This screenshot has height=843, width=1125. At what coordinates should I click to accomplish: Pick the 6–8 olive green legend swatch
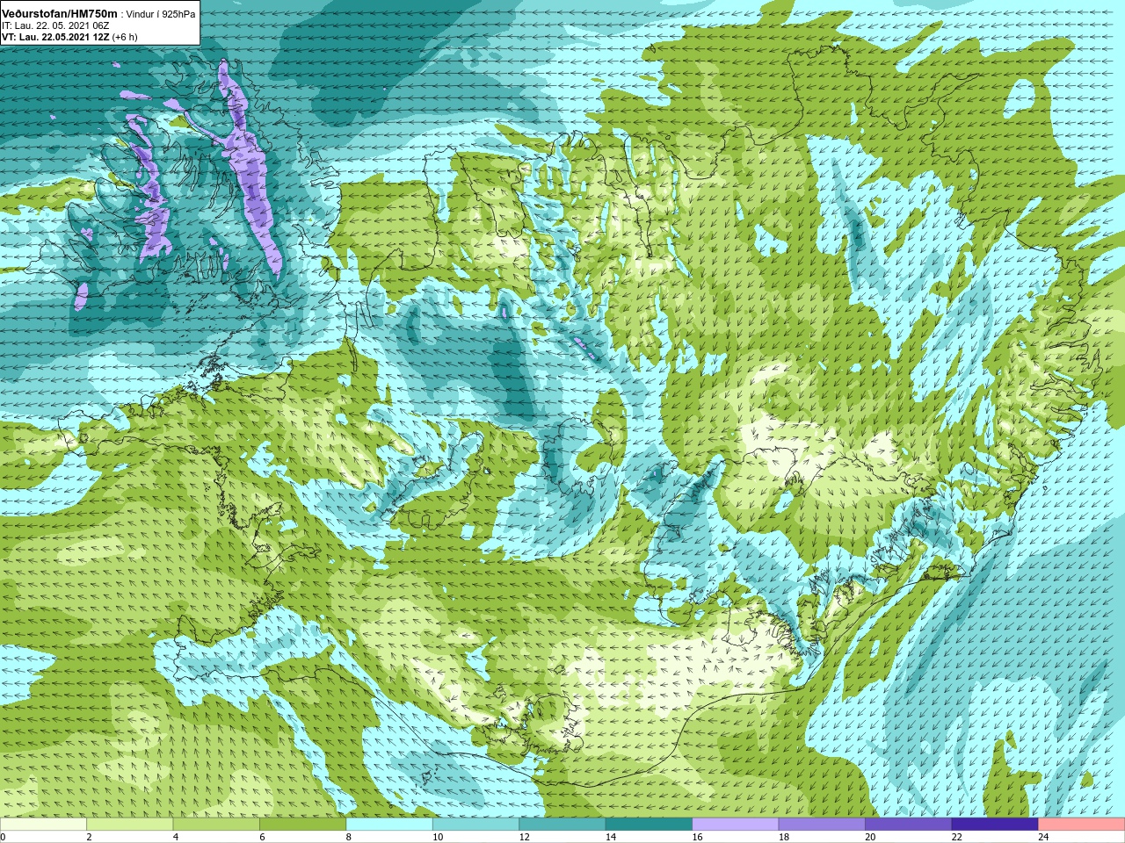(x=302, y=825)
